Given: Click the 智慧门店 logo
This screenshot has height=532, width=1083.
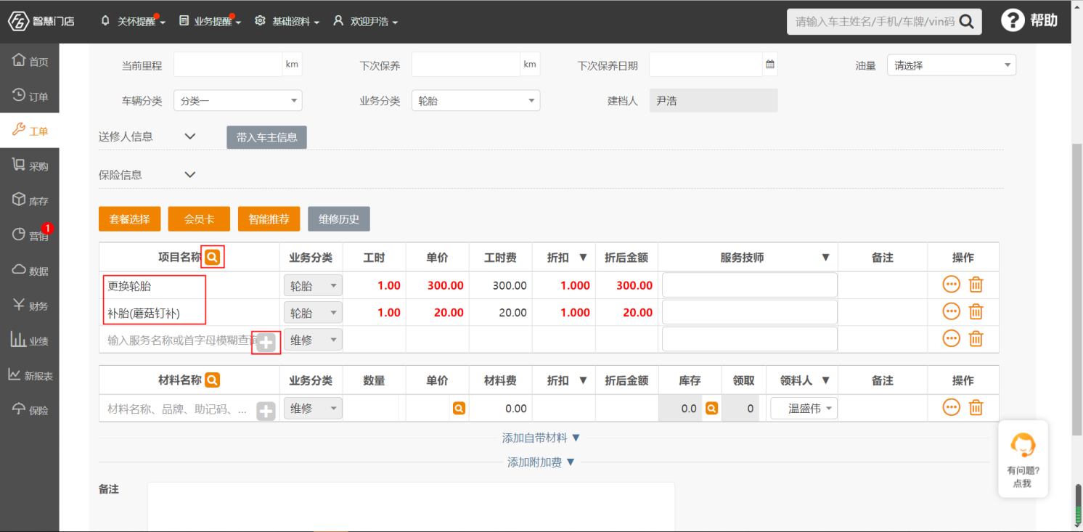Looking at the screenshot, I should tap(41, 21).
